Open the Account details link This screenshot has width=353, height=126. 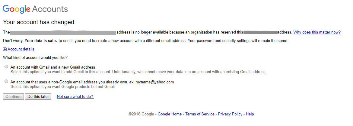21,49
